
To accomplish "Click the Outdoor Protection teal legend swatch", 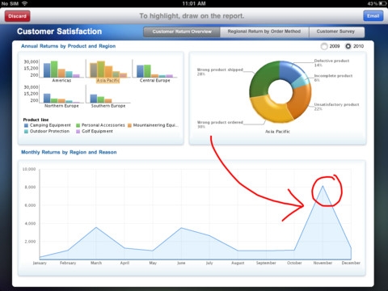I will tap(26, 132).
